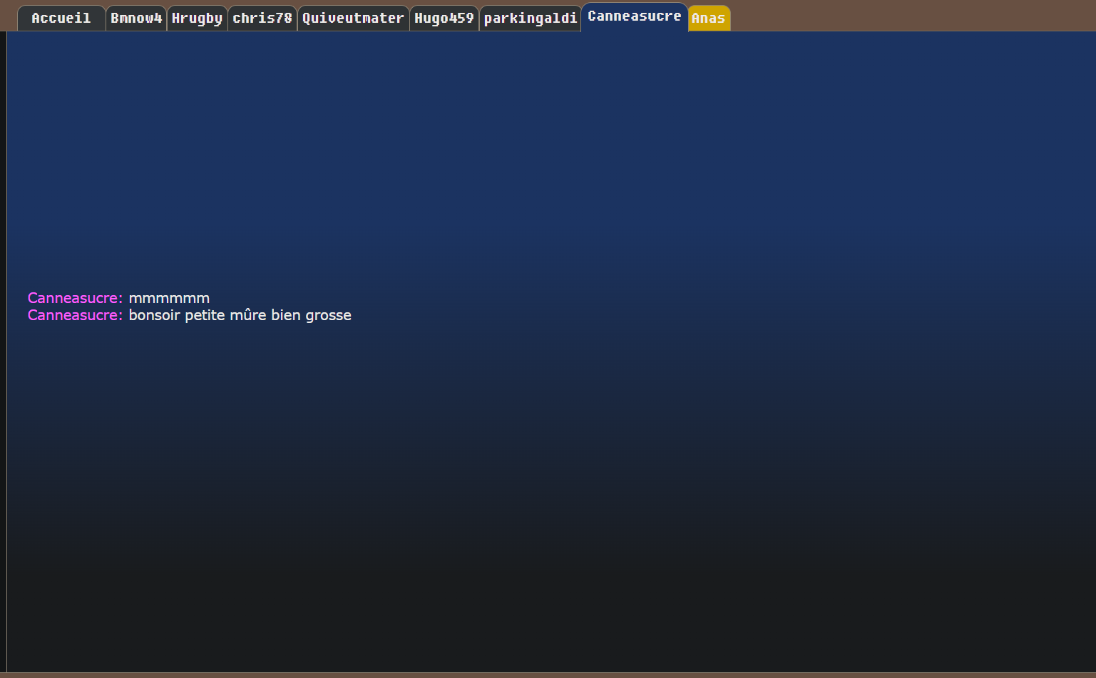Switch to the Hugo459 tab
The height and width of the screenshot is (678, 1096).
click(444, 19)
